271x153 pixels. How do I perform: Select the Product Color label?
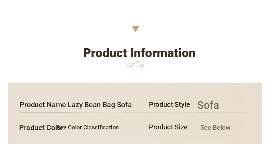coord(38,128)
